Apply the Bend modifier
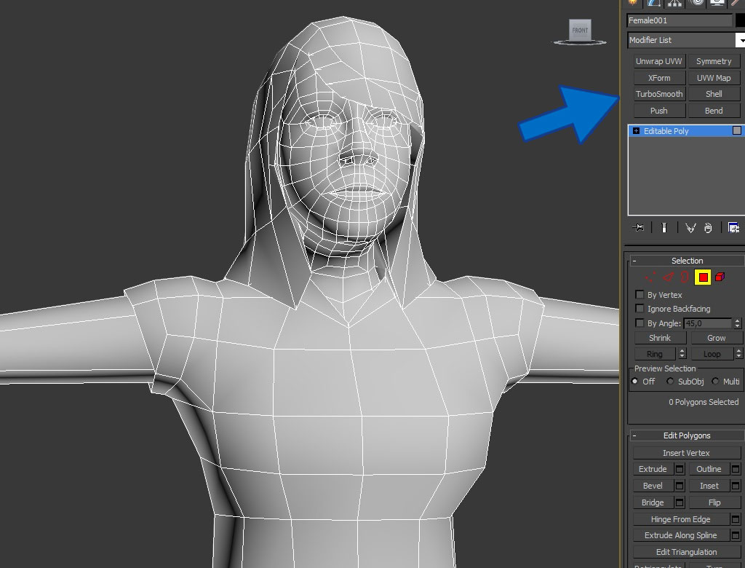 pos(714,111)
